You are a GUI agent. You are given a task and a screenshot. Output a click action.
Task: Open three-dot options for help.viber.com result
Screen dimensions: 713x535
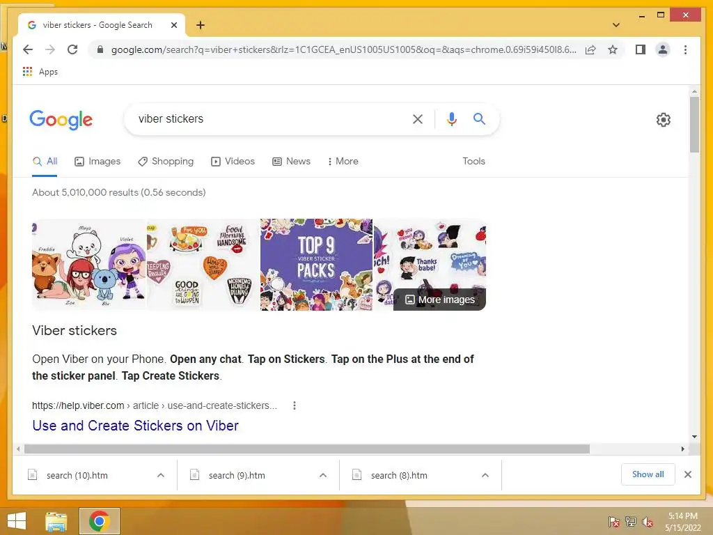click(295, 405)
